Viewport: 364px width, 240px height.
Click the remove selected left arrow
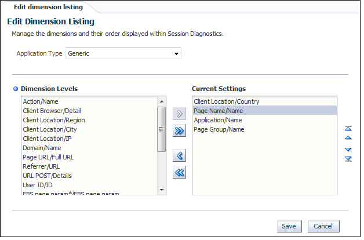coord(179,155)
